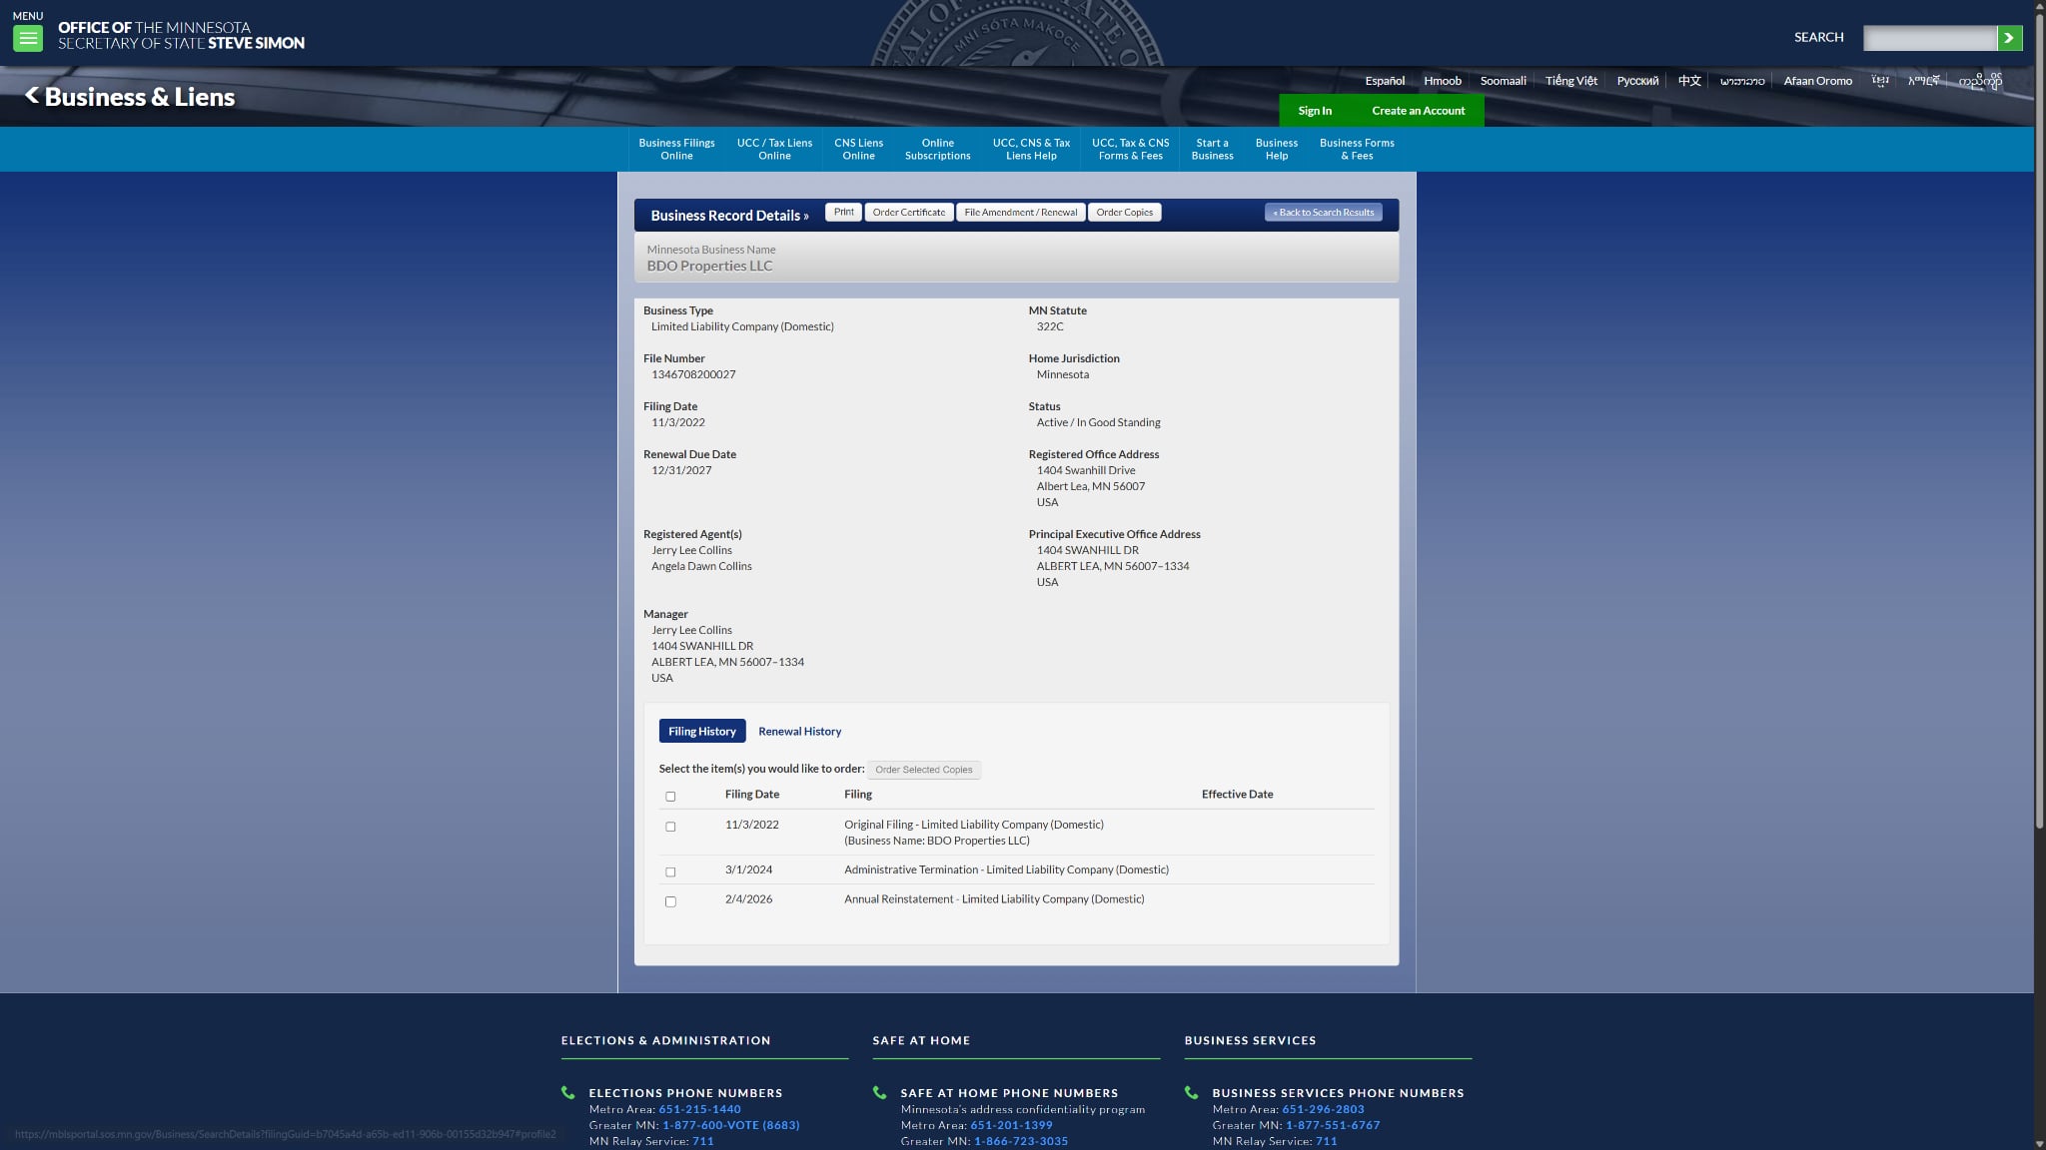Toggle the select-all checkbox in Filing History header
The height and width of the screenshot is (1150, 2046).
(670, 797)
